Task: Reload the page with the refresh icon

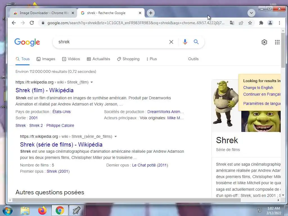Action: click(32, 23)
